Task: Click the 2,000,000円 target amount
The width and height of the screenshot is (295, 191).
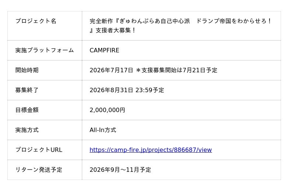Action: pos(107,110)
